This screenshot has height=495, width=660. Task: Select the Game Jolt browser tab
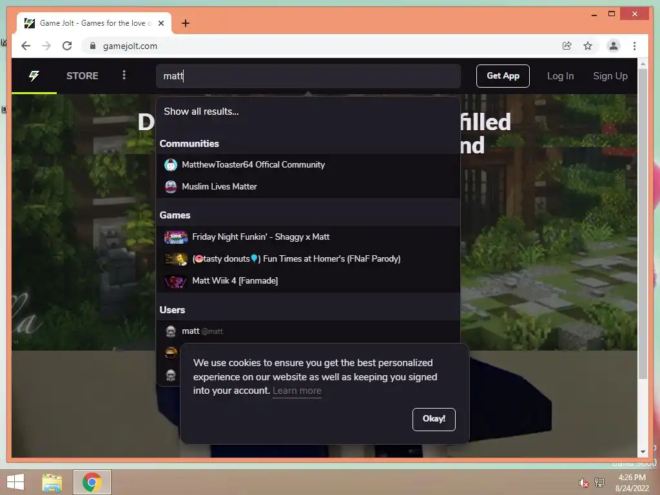(94, 23)
